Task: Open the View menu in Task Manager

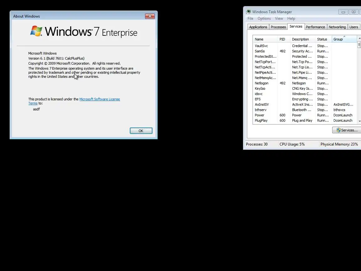Action: 279,19
